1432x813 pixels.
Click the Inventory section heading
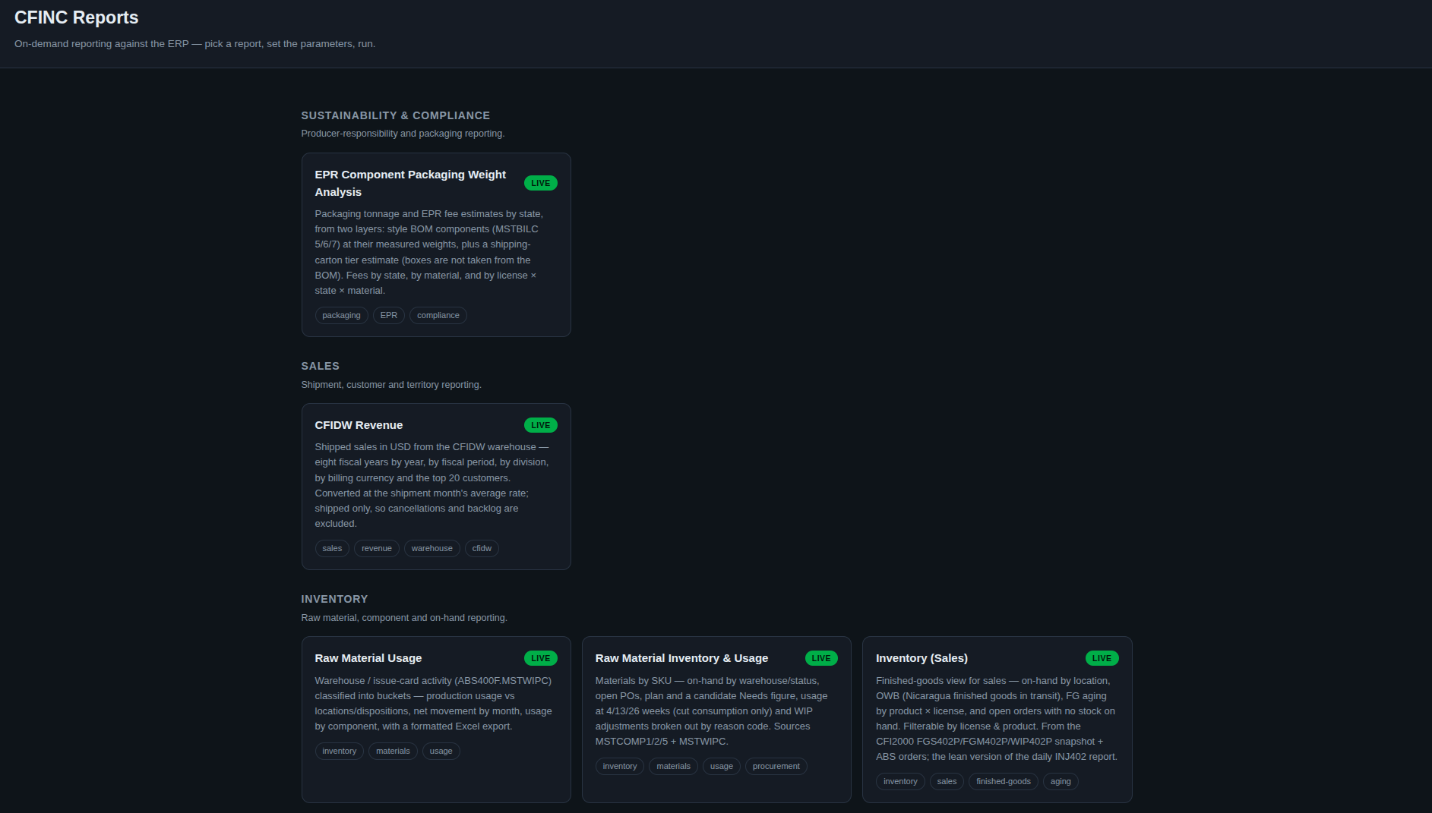[x=334, y=599]
